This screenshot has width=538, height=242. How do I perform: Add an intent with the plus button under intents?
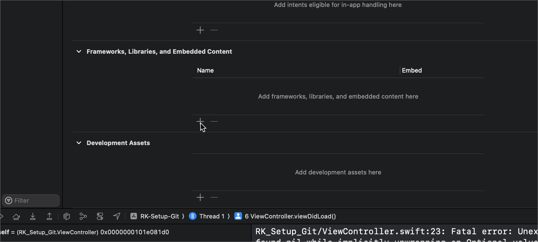coord(200,30)
